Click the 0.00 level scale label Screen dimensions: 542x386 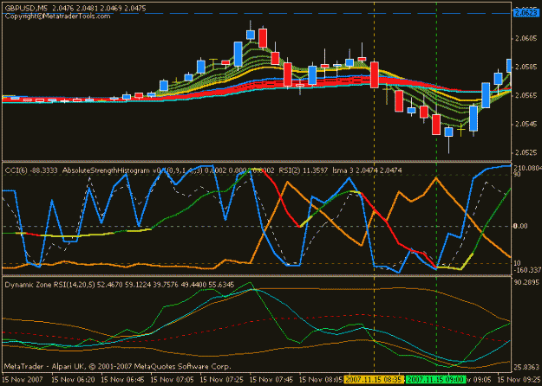(521, 226)
